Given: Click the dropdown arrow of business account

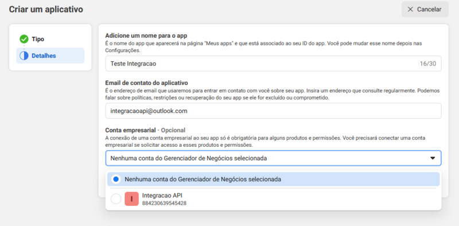Looking at the screenshot, I should [433, 158].
